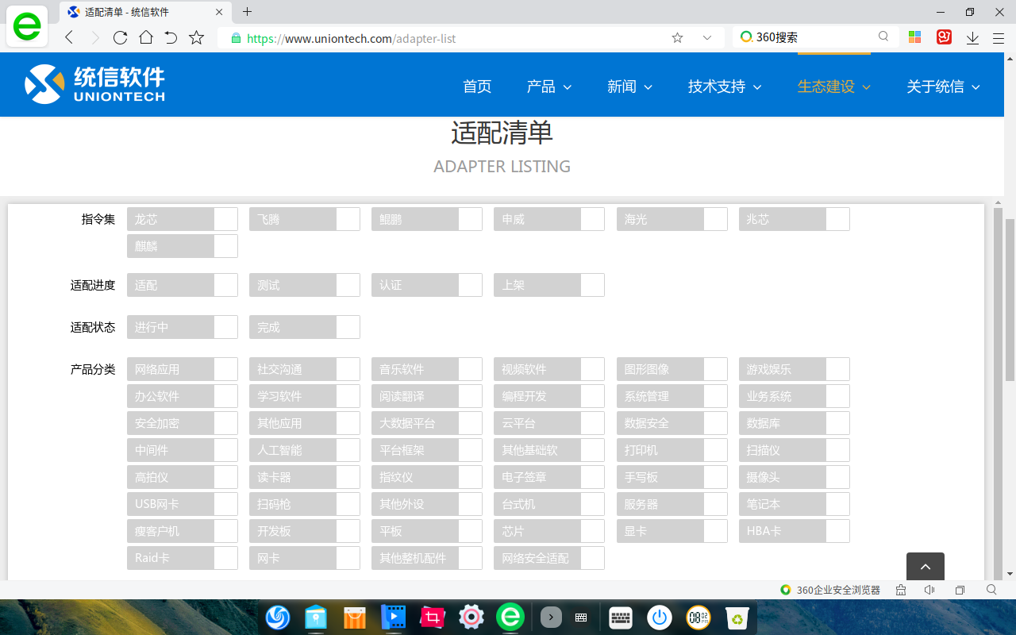Open the screenshot tool in dock

pos(433,617)
